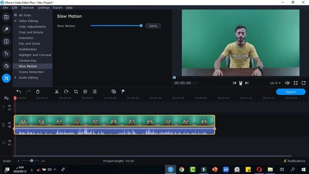Collapse the Video Editing tree group
309x174 pixels.
coord(15,21)
